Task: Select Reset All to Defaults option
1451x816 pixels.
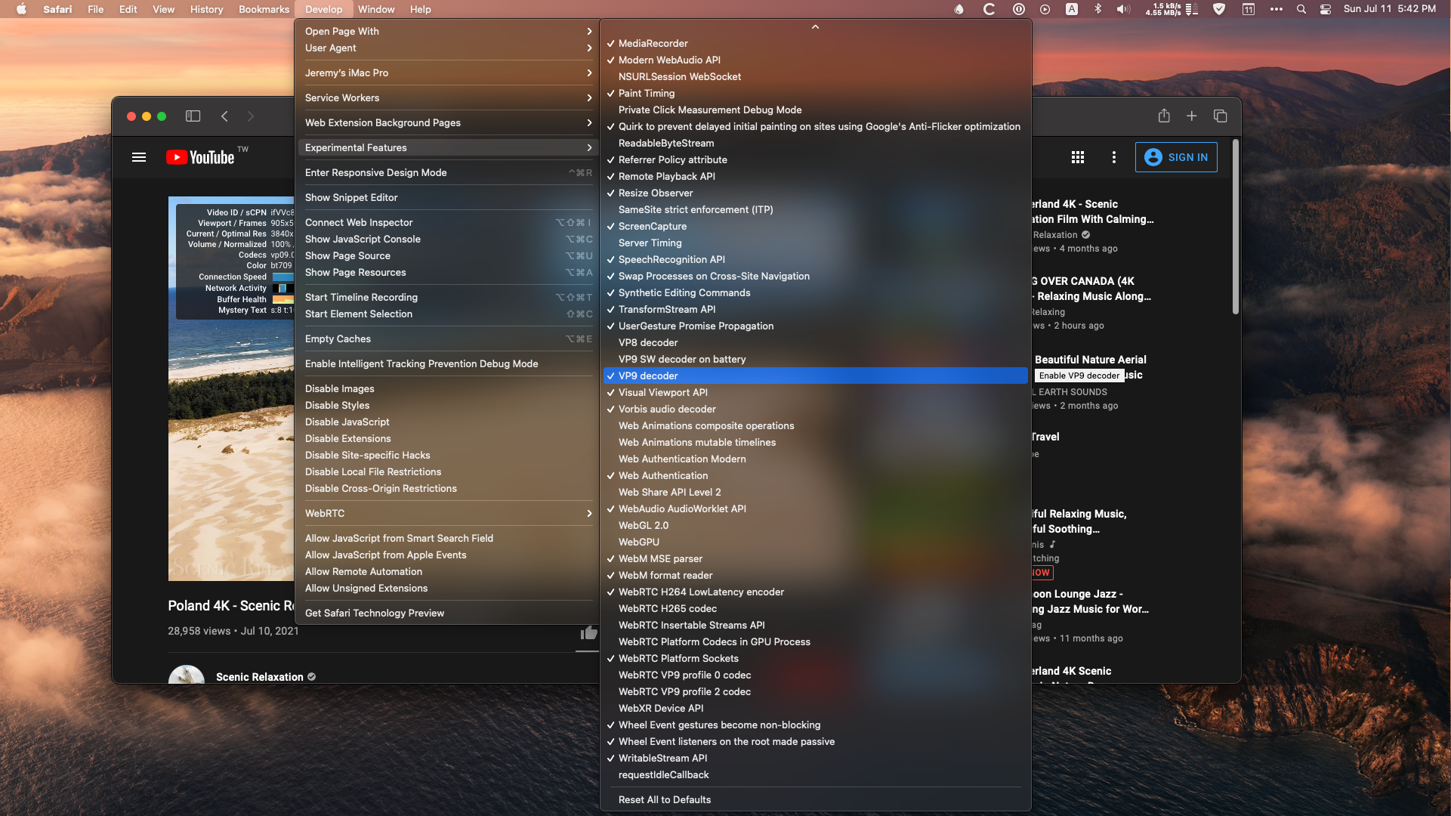Action: (x=664, y=798)
